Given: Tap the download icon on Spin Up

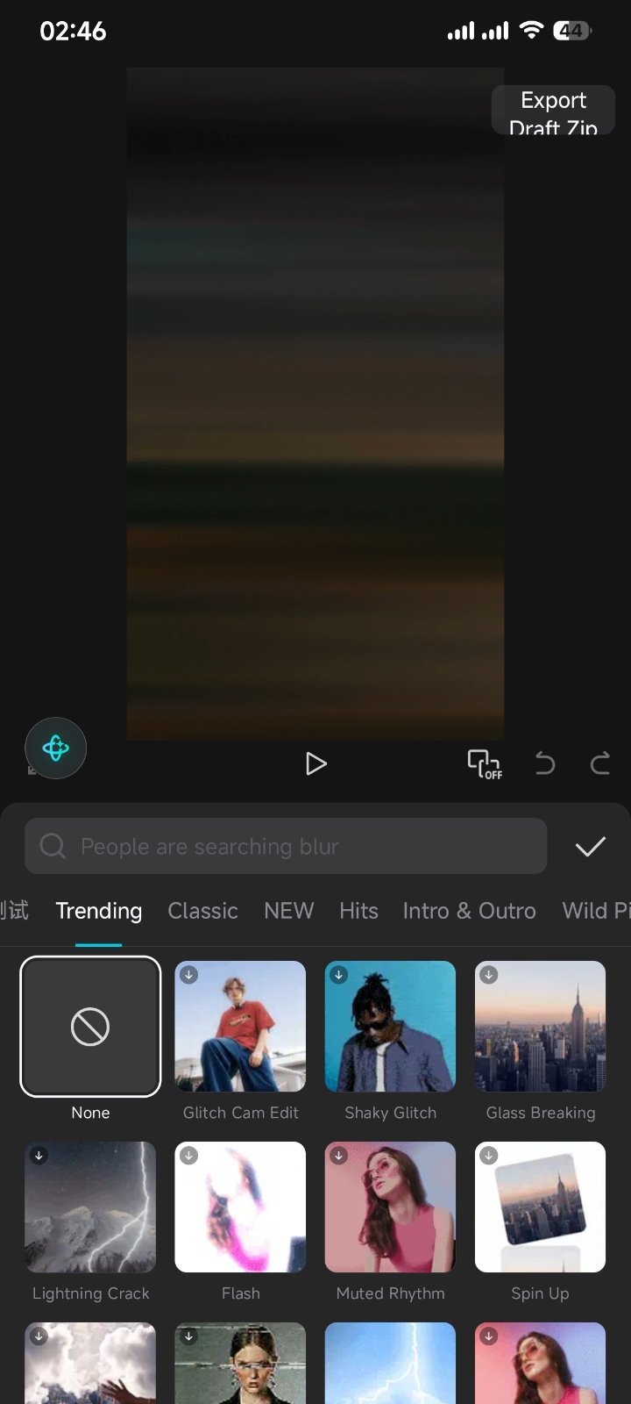Looking at the screenshot, I should (489, 1156).
